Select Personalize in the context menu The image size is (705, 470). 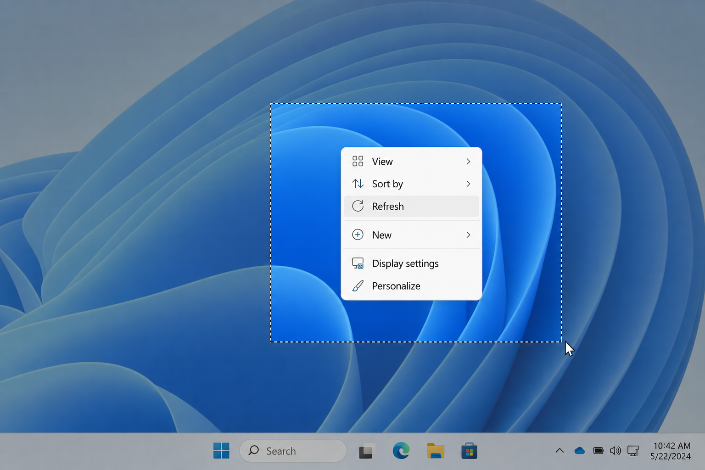411,286
